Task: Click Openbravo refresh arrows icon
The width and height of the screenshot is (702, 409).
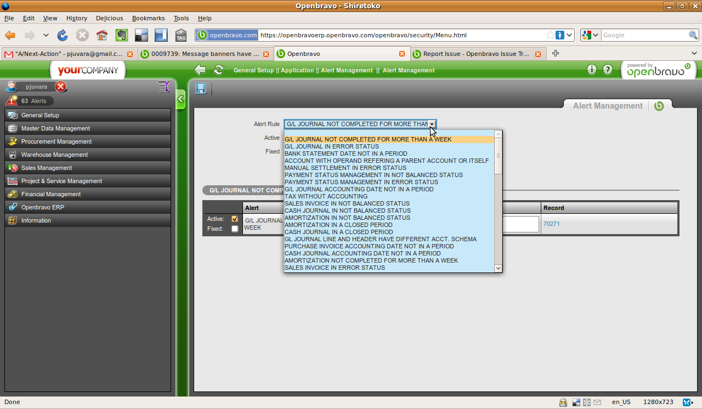Action: tap(219, 70)
